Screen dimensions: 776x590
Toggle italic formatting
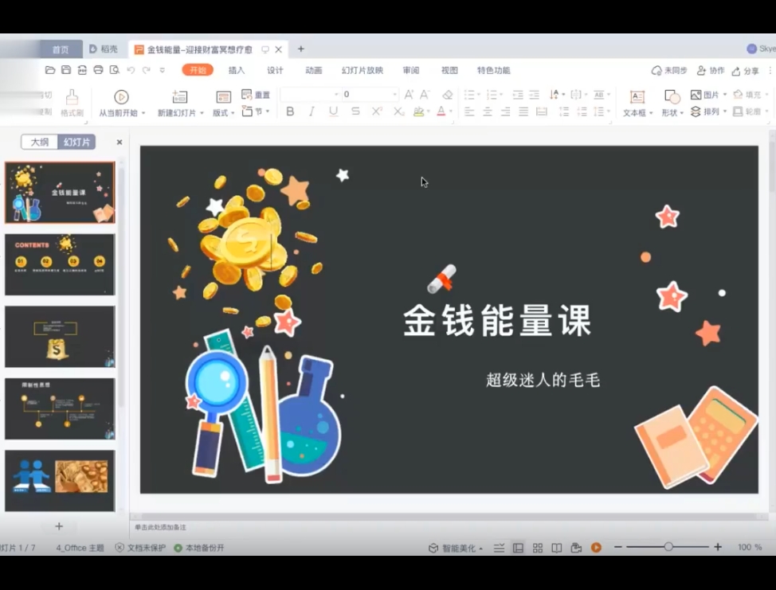(x=312, y=111)
